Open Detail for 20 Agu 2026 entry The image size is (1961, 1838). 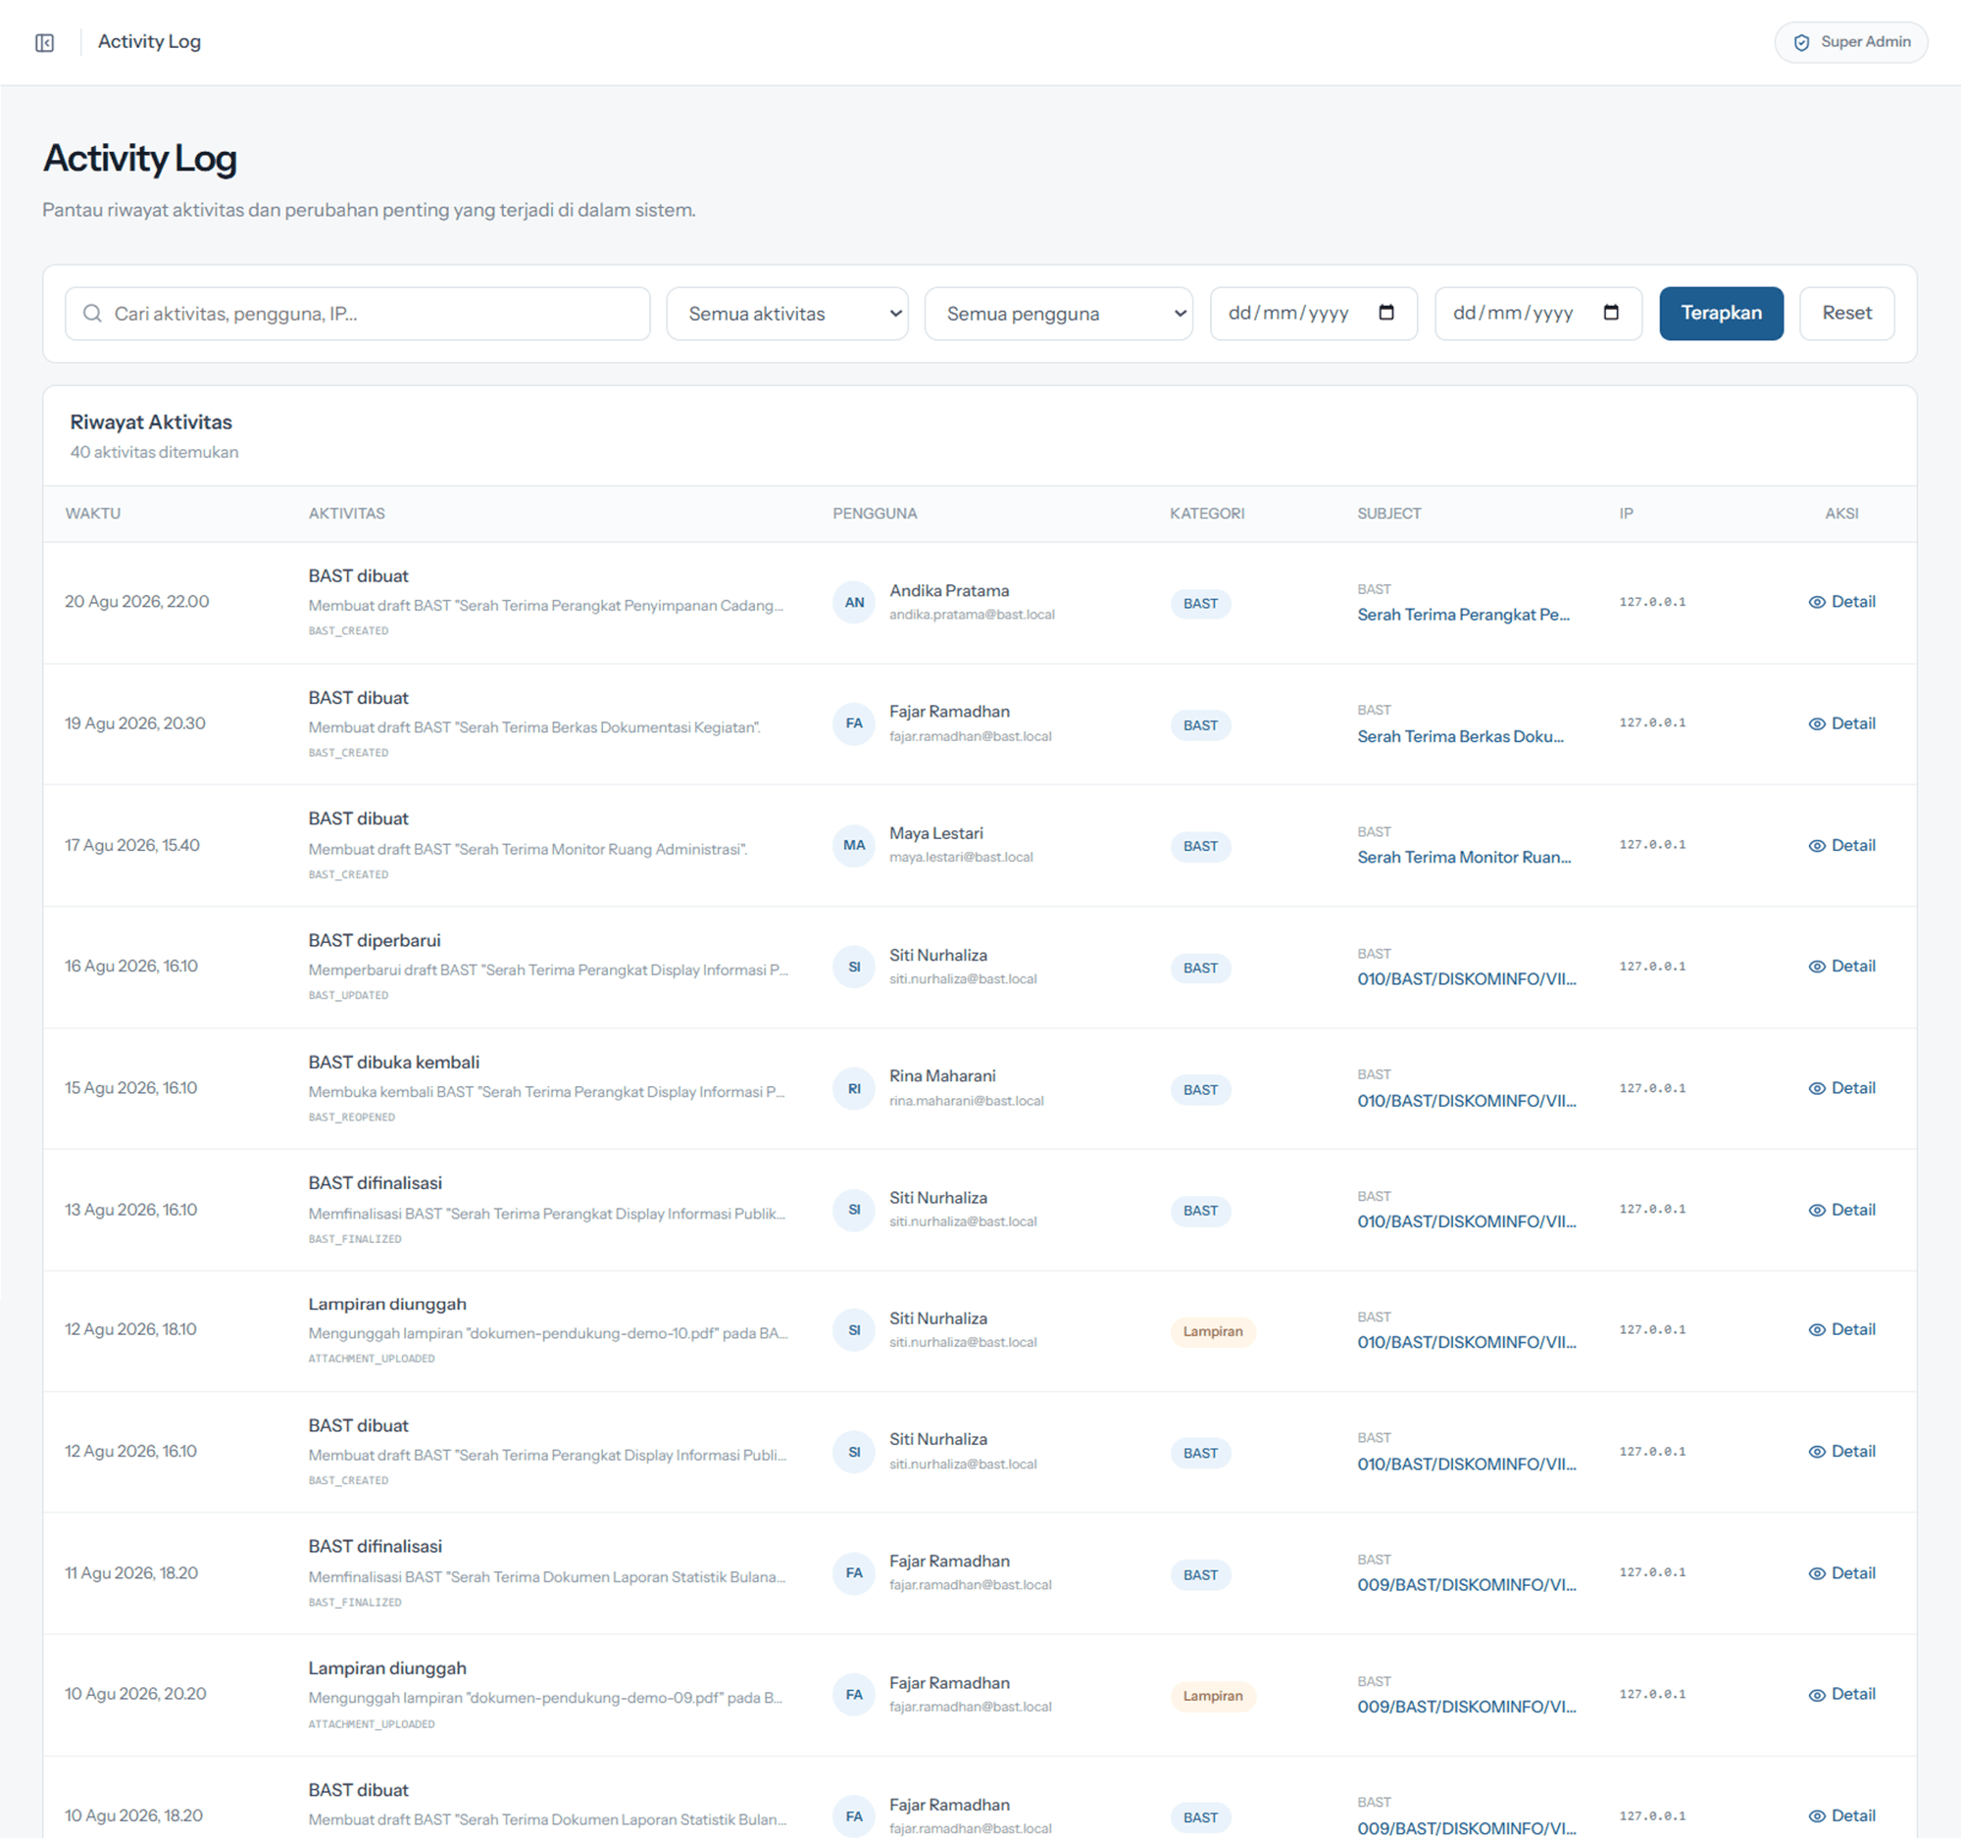1841,602
